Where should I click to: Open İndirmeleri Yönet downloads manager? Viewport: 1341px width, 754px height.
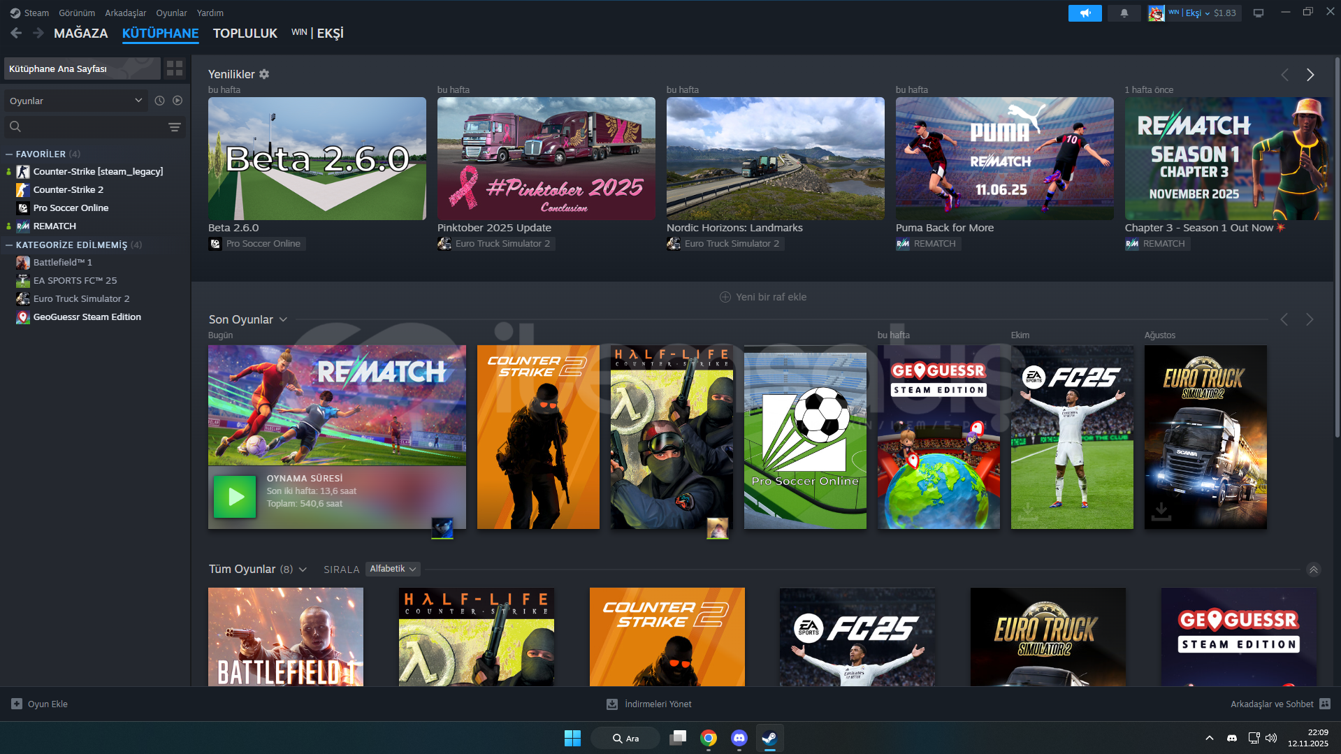point(649,704)
